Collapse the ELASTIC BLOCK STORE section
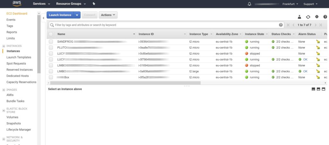The height and width of the screenshot is (145, 329). coord(4,110)
